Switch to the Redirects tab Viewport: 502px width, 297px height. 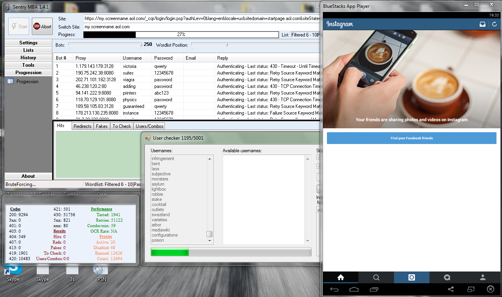click(x=83, y=126)
